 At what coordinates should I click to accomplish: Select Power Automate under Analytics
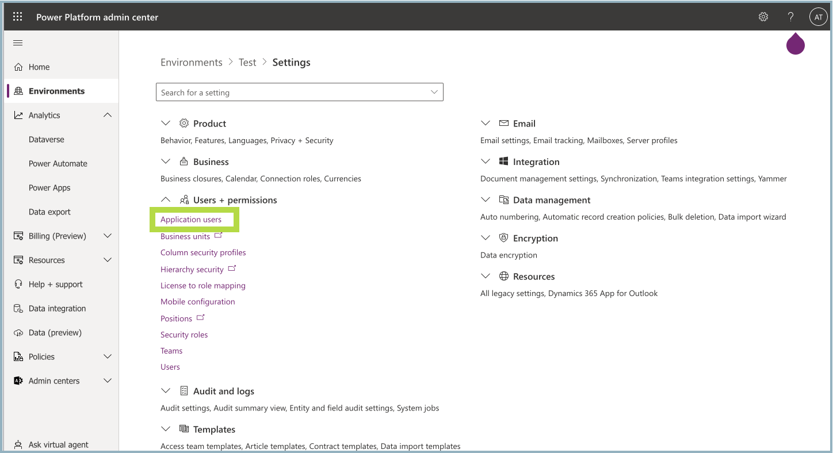point(58,164)
